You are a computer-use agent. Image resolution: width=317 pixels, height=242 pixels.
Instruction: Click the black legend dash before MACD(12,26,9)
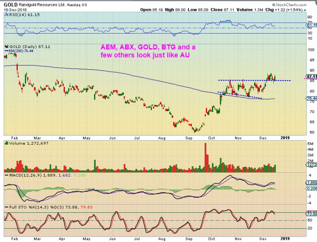coord(6,175)
